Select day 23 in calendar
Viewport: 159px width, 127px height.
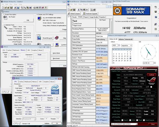[131, 59]
